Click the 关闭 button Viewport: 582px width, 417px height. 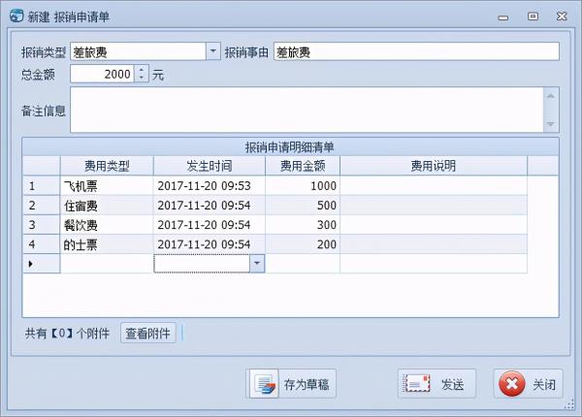[529, 384]
